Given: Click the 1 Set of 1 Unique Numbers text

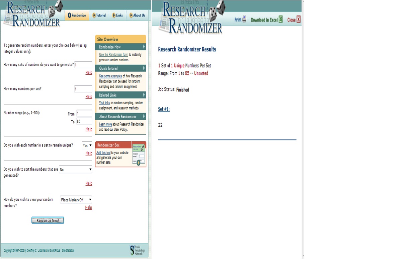Looking at the screenshot, I should tap(184, 66).
